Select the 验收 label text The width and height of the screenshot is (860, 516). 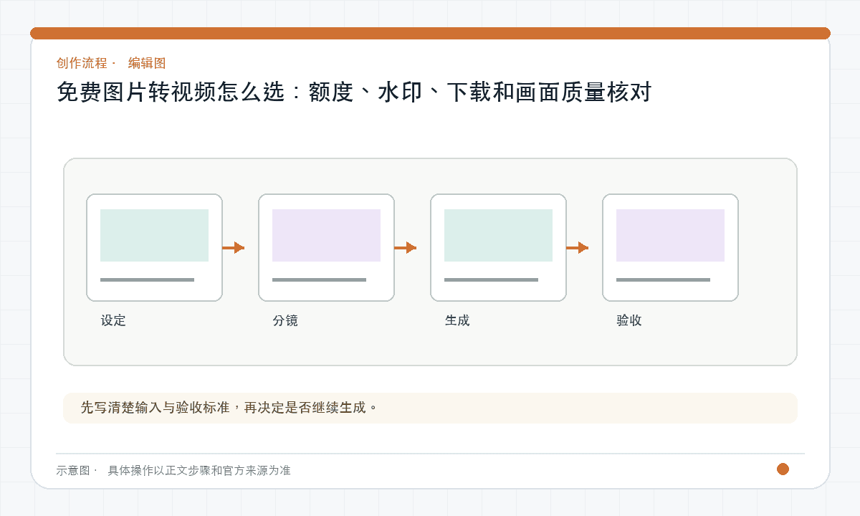pyautogui.click(x=629, y=320)
